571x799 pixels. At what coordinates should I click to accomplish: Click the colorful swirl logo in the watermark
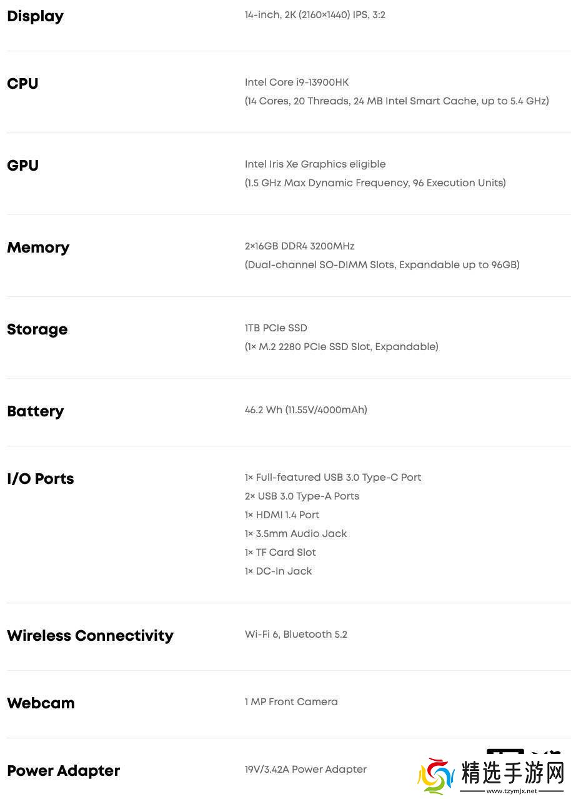coord(435,776)
